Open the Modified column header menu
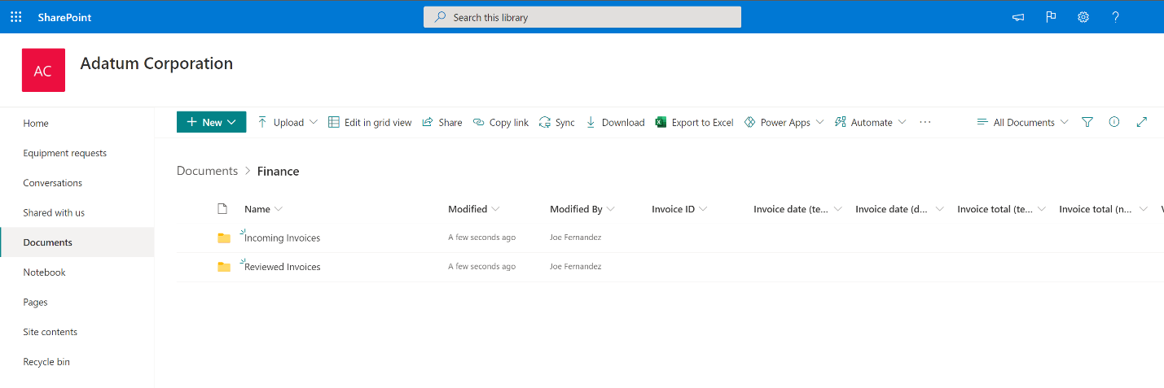Image resolution: width=1164 pixels, height=388 pixels. click(x=473, y=209)
